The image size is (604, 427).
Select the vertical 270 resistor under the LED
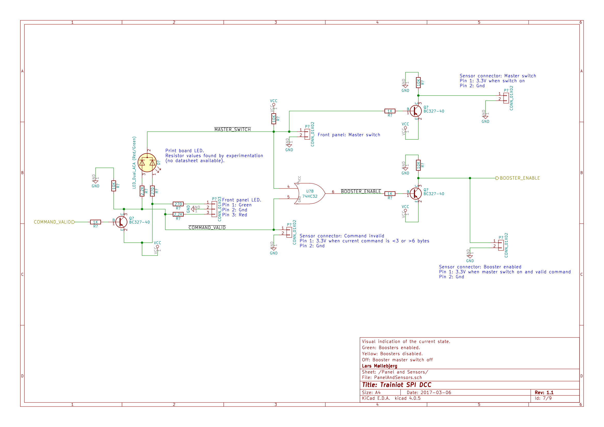pyautogui.click(x=152, y=191)
